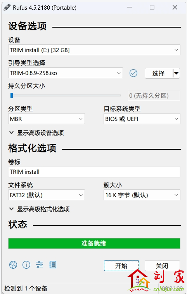Screen dimensions: 187x294
Task: Open the 16 K 字节 cluster size dropdown
Action: [x=142, y=195]
